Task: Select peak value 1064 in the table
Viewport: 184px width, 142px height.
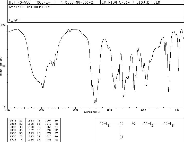Action: [x=48, y=121]
